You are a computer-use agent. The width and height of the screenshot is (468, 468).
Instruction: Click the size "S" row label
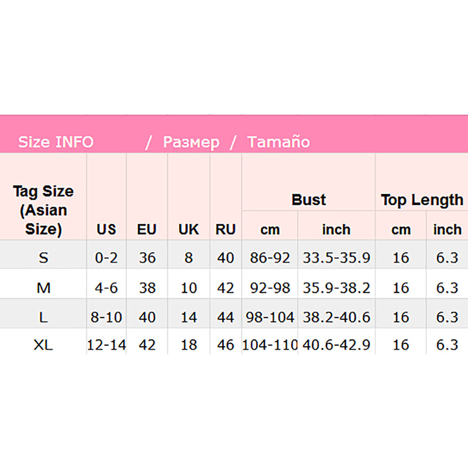pyautogui.click(x=43, y=258)
